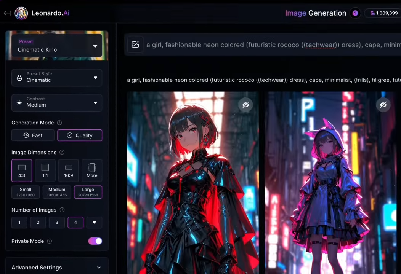The width and height of the screenshot is (401, 274).
Task: Click the Number of Images help icon
Action: pyautogui.click(x=62, y=210)
